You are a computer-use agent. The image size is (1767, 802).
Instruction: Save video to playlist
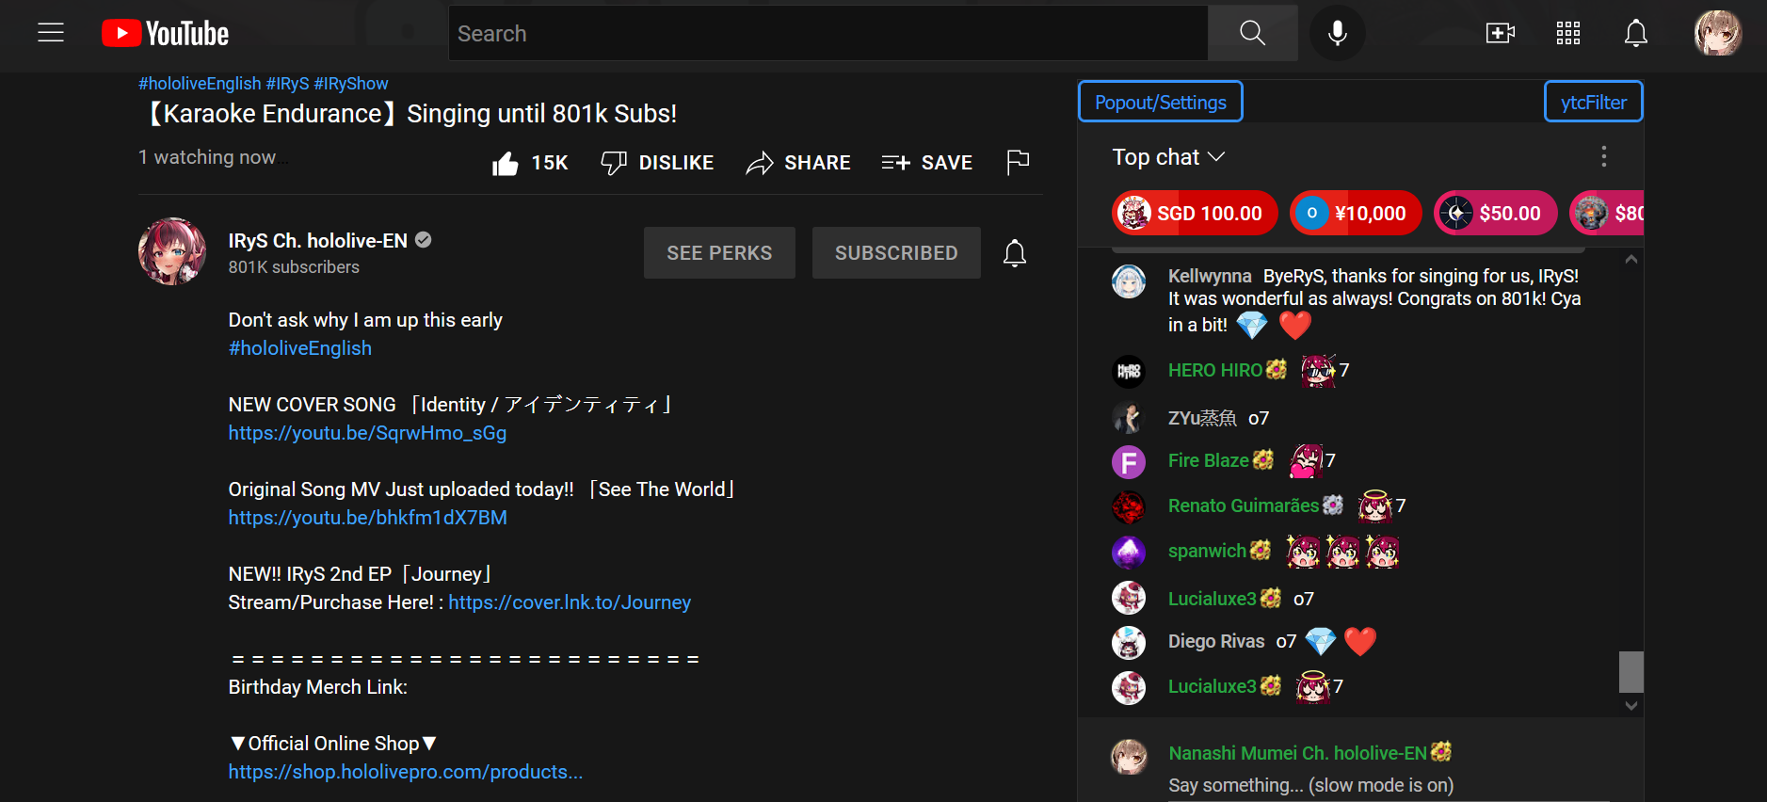tap(926, 163)
